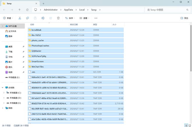Expand the Network node in sidebar
Viewport: 192px width, 127px height.
coord(3,108)
